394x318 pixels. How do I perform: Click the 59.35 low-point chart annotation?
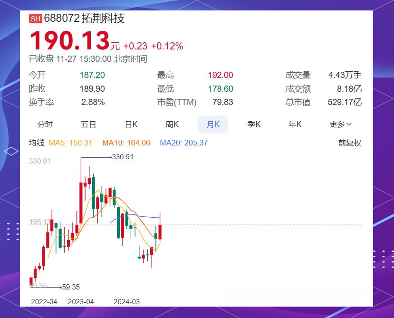tap(71, 287)
